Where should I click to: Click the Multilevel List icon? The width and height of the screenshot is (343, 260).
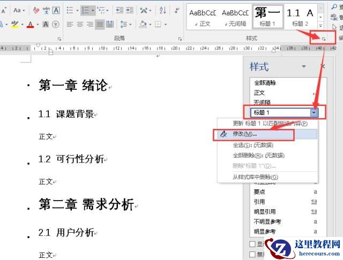click(101, 10)
